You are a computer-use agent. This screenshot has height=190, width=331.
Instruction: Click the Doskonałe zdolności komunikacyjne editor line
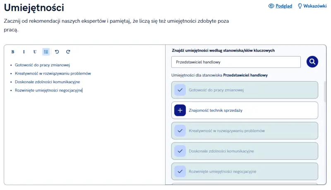(47, 82)
